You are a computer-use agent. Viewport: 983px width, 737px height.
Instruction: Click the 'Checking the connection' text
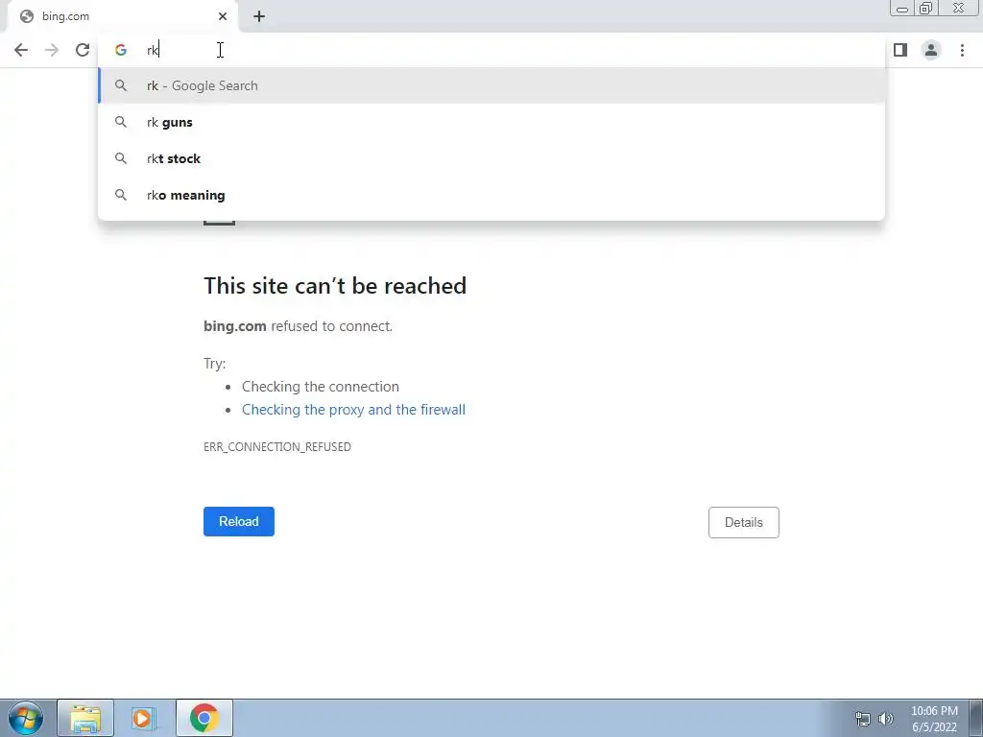[321, 387]
